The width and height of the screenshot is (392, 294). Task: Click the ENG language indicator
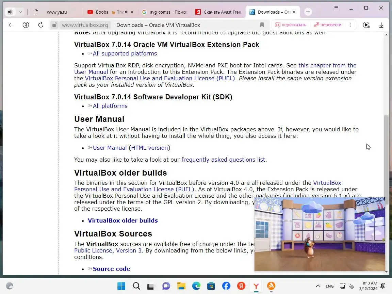329,286
